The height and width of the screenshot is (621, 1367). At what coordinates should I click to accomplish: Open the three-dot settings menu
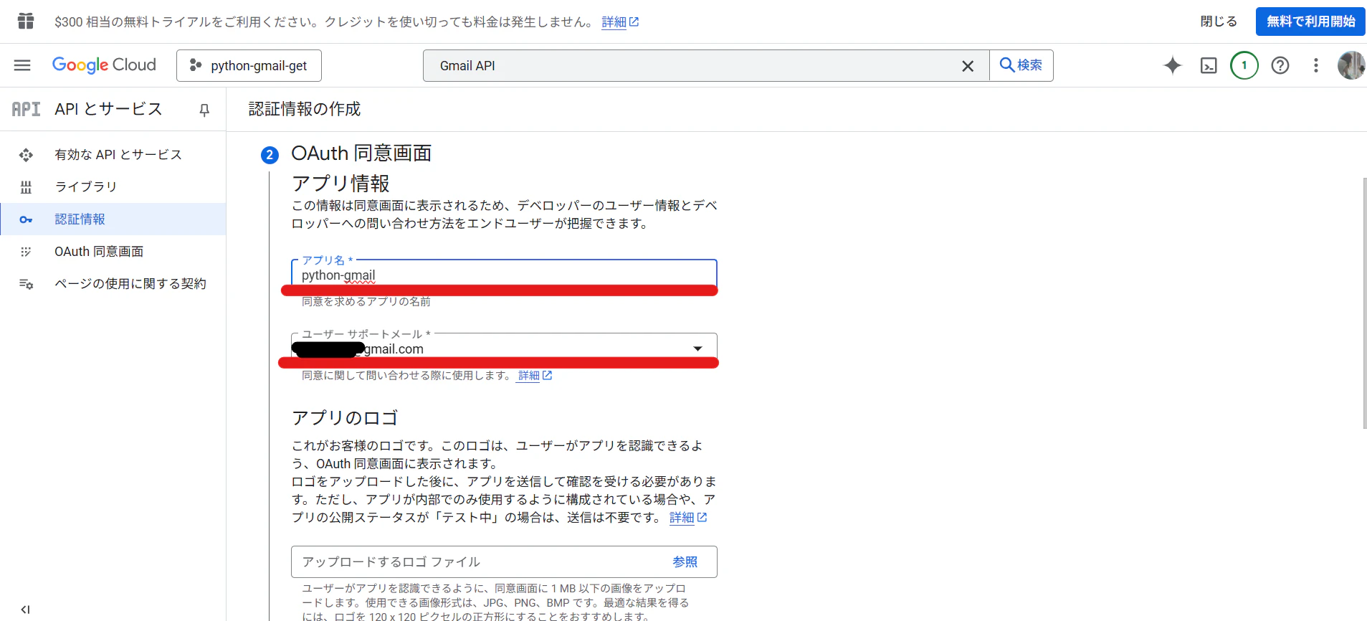(x=1316, y=65)
